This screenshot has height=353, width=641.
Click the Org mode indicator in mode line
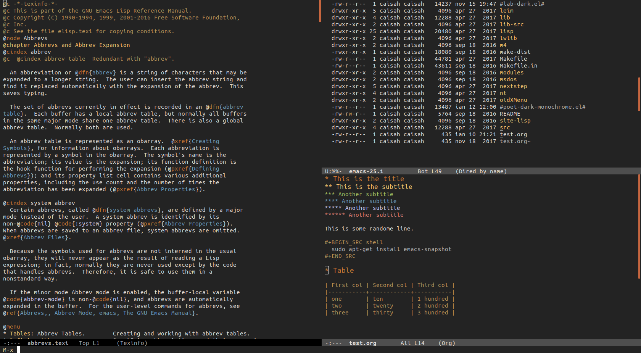tap(447, 343)
